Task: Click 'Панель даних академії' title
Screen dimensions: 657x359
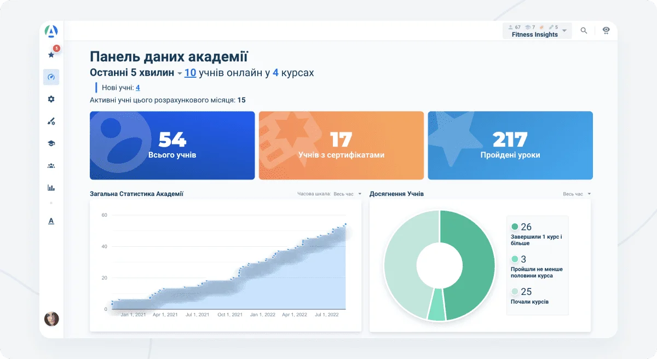Action: 169,56
